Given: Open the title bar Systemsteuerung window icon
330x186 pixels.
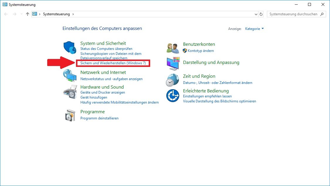Looking at the screenshot, I should pos(5,4).
